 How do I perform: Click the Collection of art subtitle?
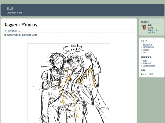[x=14, y=13]
